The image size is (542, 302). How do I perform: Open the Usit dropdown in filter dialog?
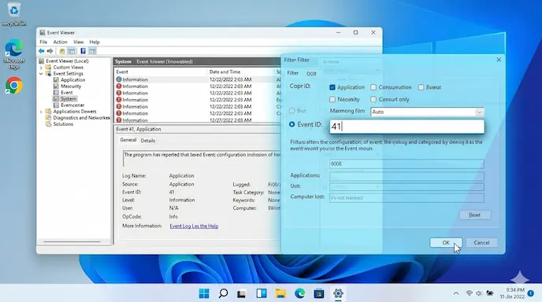pyautogui.click(x=406, y=186)
